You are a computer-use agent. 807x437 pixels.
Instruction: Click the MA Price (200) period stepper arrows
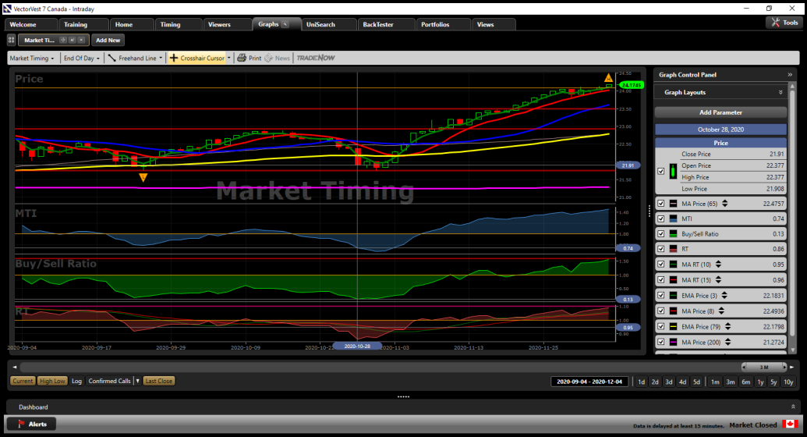point(727,342)
